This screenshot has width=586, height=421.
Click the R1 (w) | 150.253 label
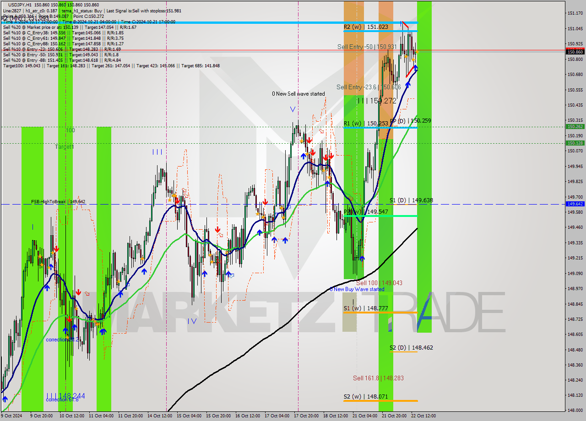coord(366,124)
